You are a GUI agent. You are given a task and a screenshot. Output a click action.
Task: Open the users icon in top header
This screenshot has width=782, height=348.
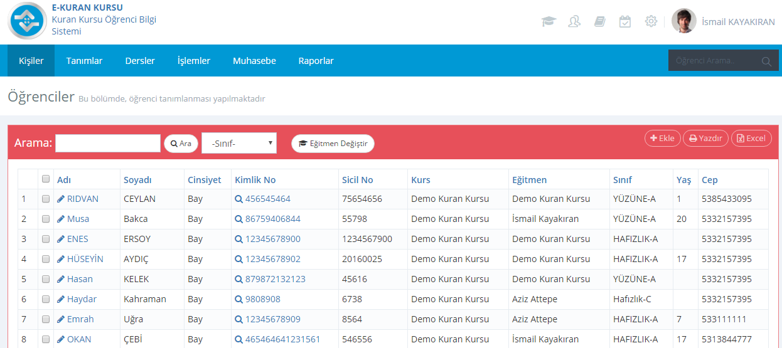coord(574,21)
